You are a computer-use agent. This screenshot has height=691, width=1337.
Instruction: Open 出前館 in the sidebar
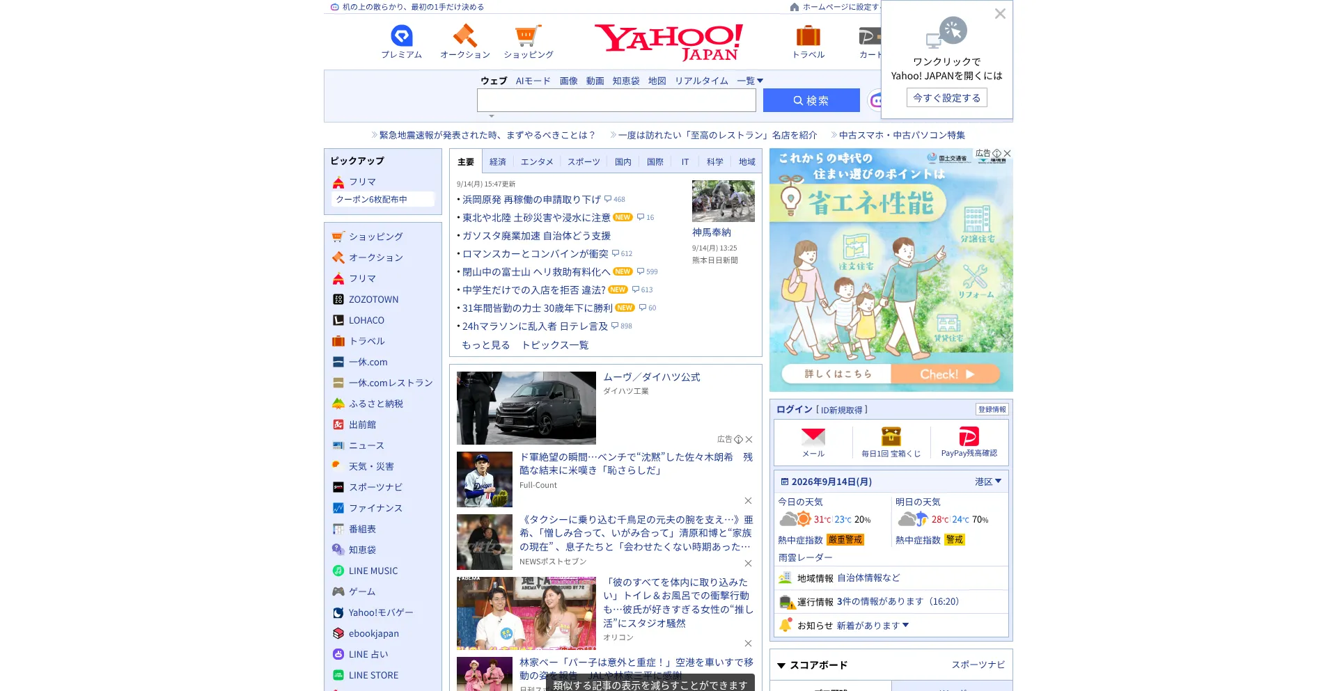[362, 424]
